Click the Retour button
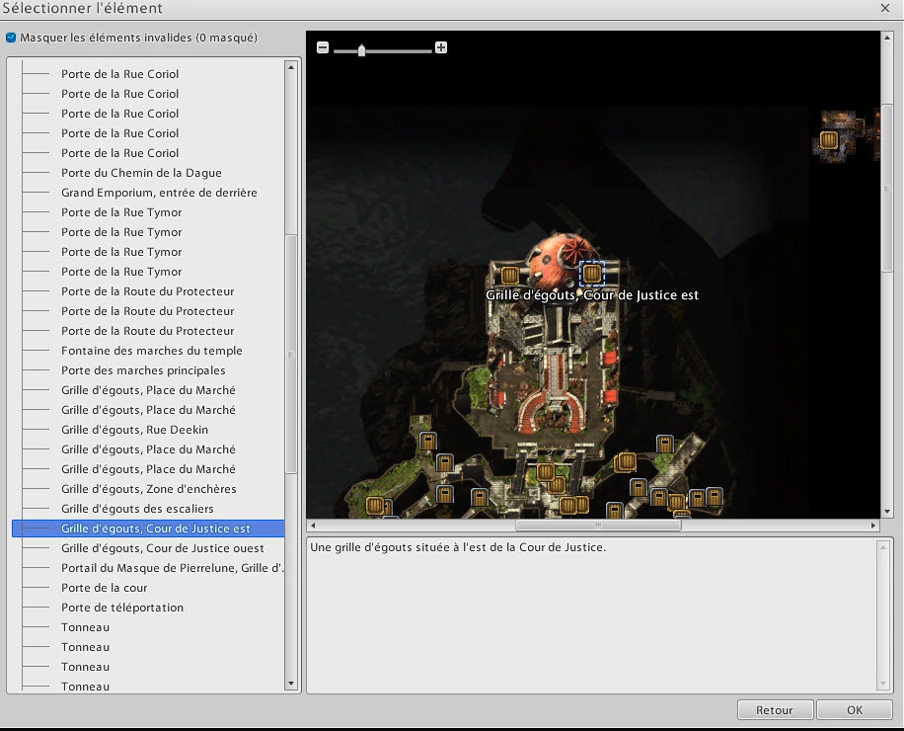904x731 pixels. (775, 709)
